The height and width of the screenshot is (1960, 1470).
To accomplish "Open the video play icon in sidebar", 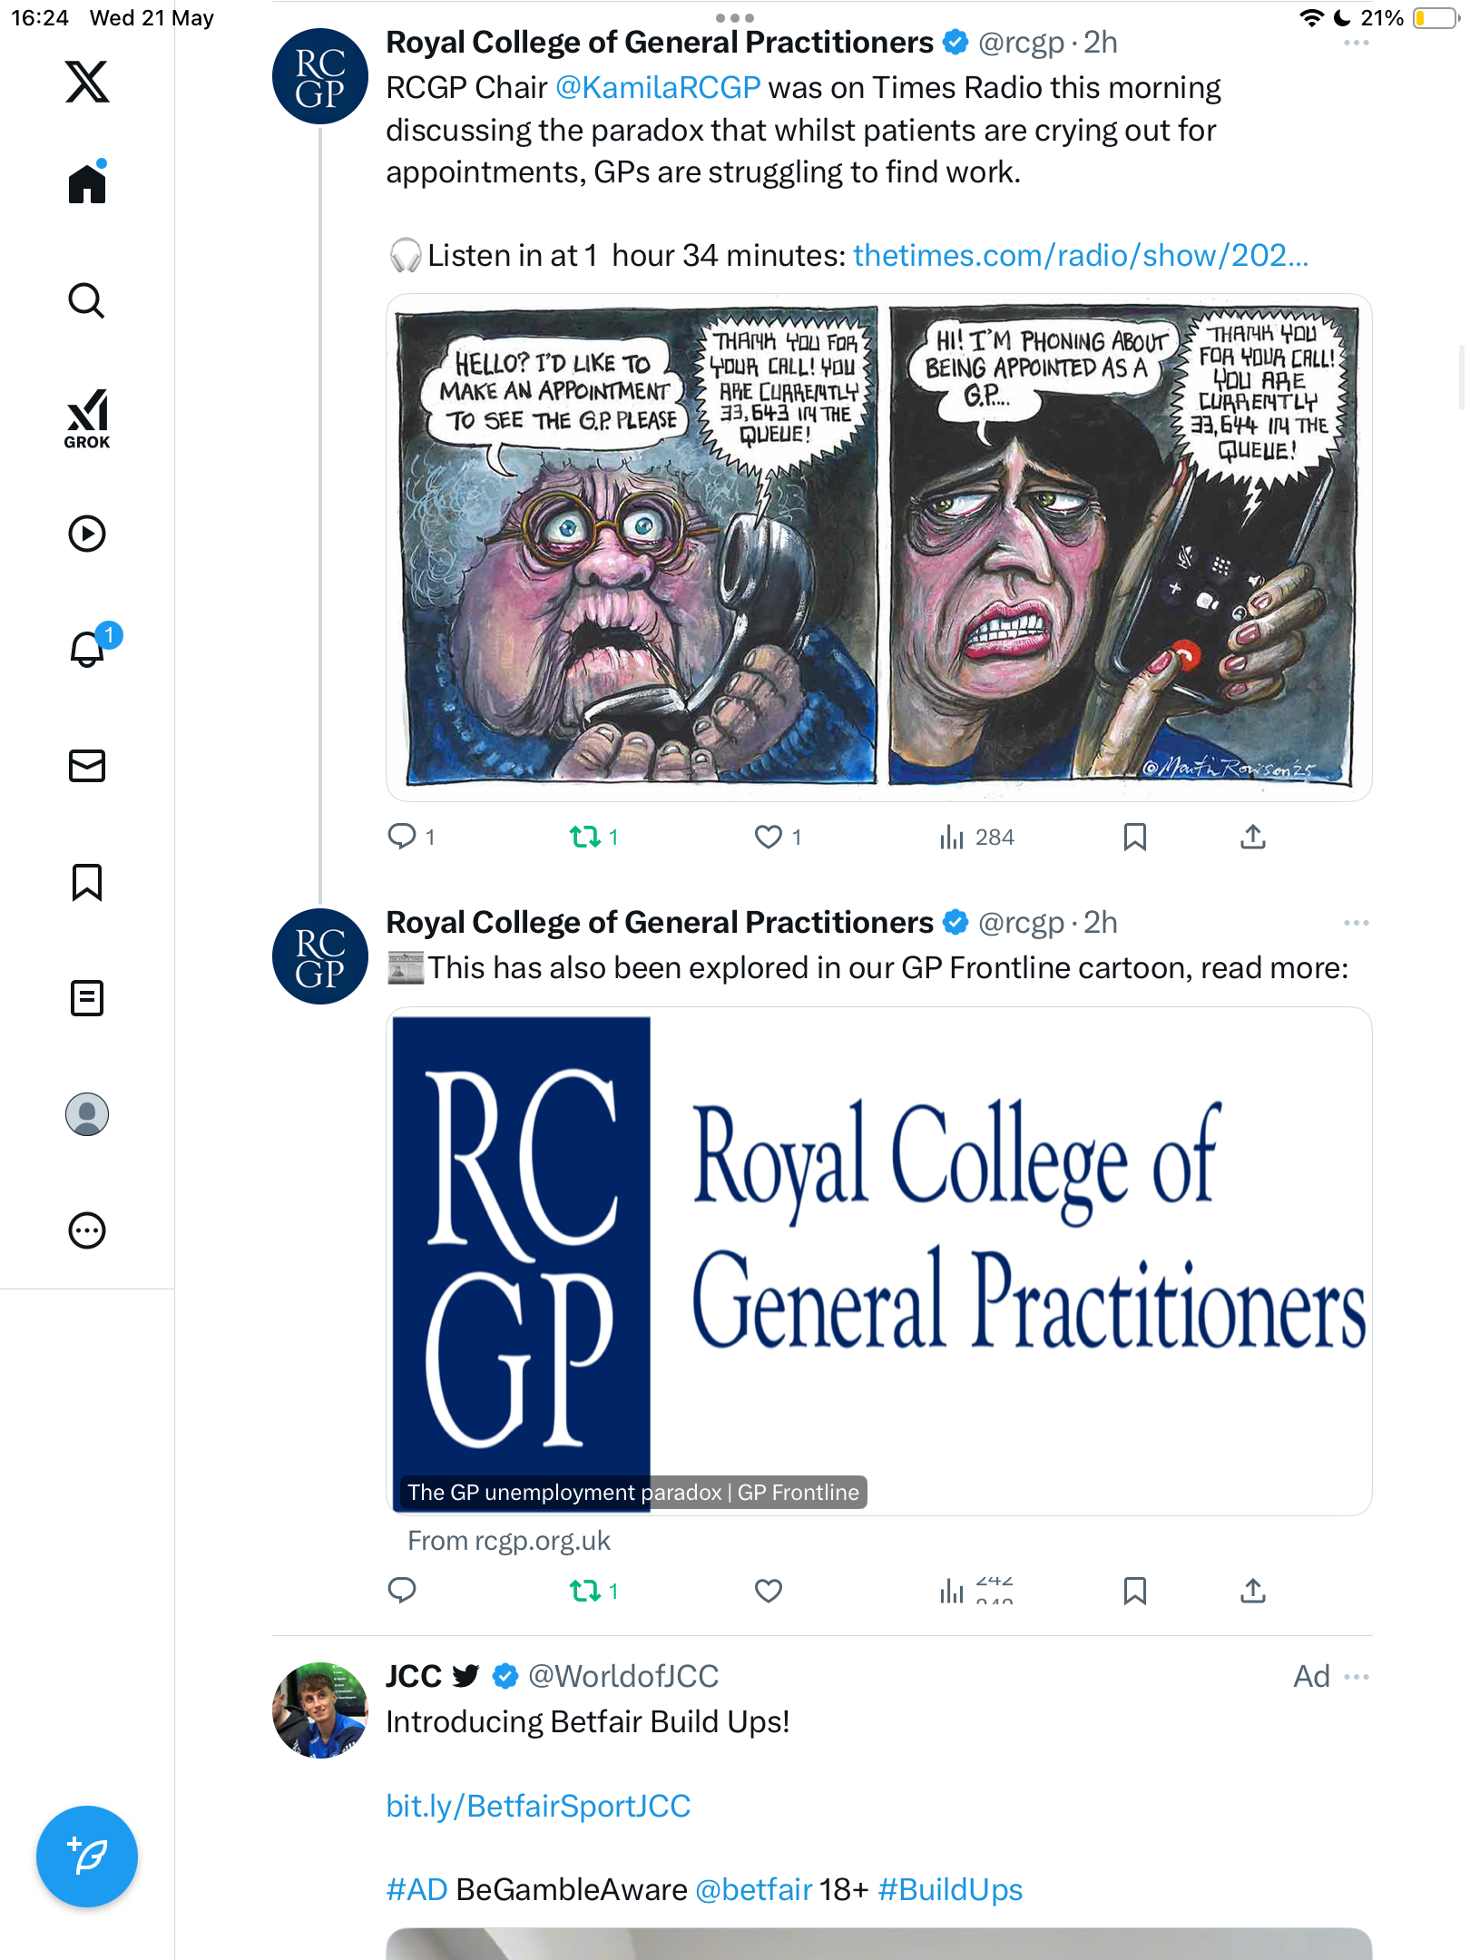I will [87, 534].
